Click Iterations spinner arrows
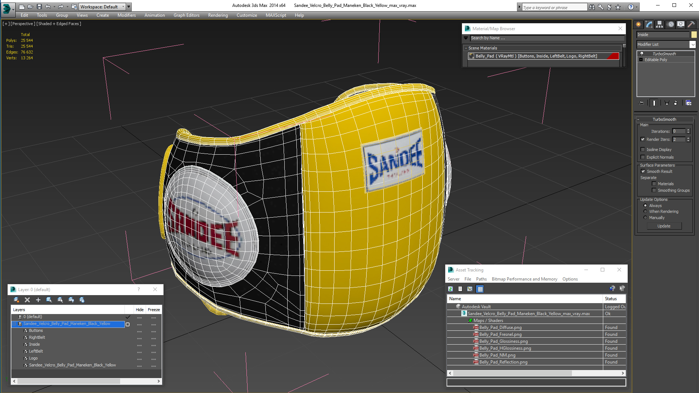699x393 pixels. [688, 131]
